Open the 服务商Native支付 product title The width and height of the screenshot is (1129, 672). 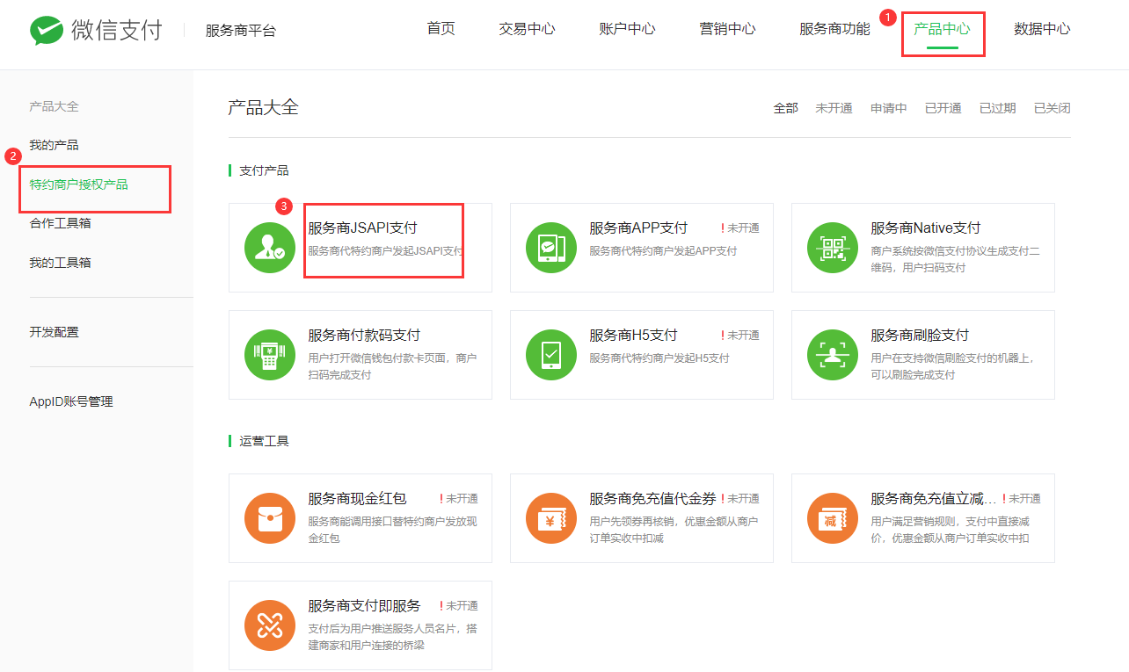pyautogui.click(x=926, y=228)
